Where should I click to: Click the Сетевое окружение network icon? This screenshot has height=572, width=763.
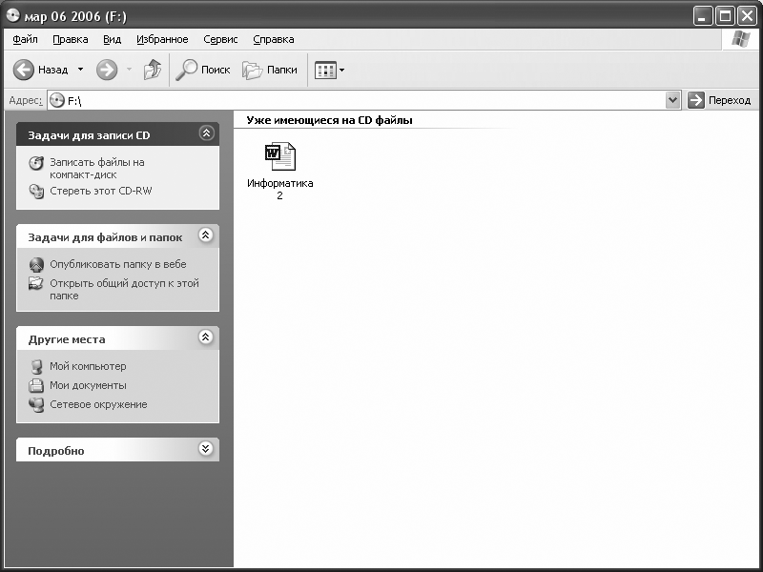point(36,404)
